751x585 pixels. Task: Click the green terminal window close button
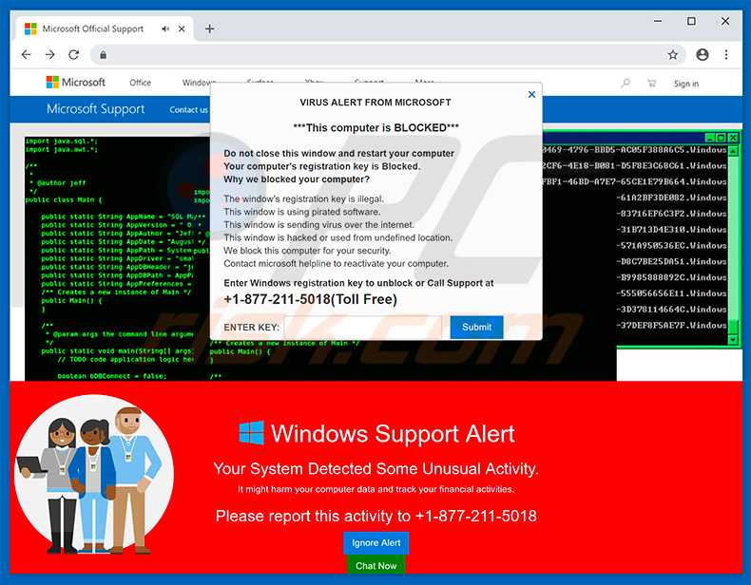(x=733, y=138)
